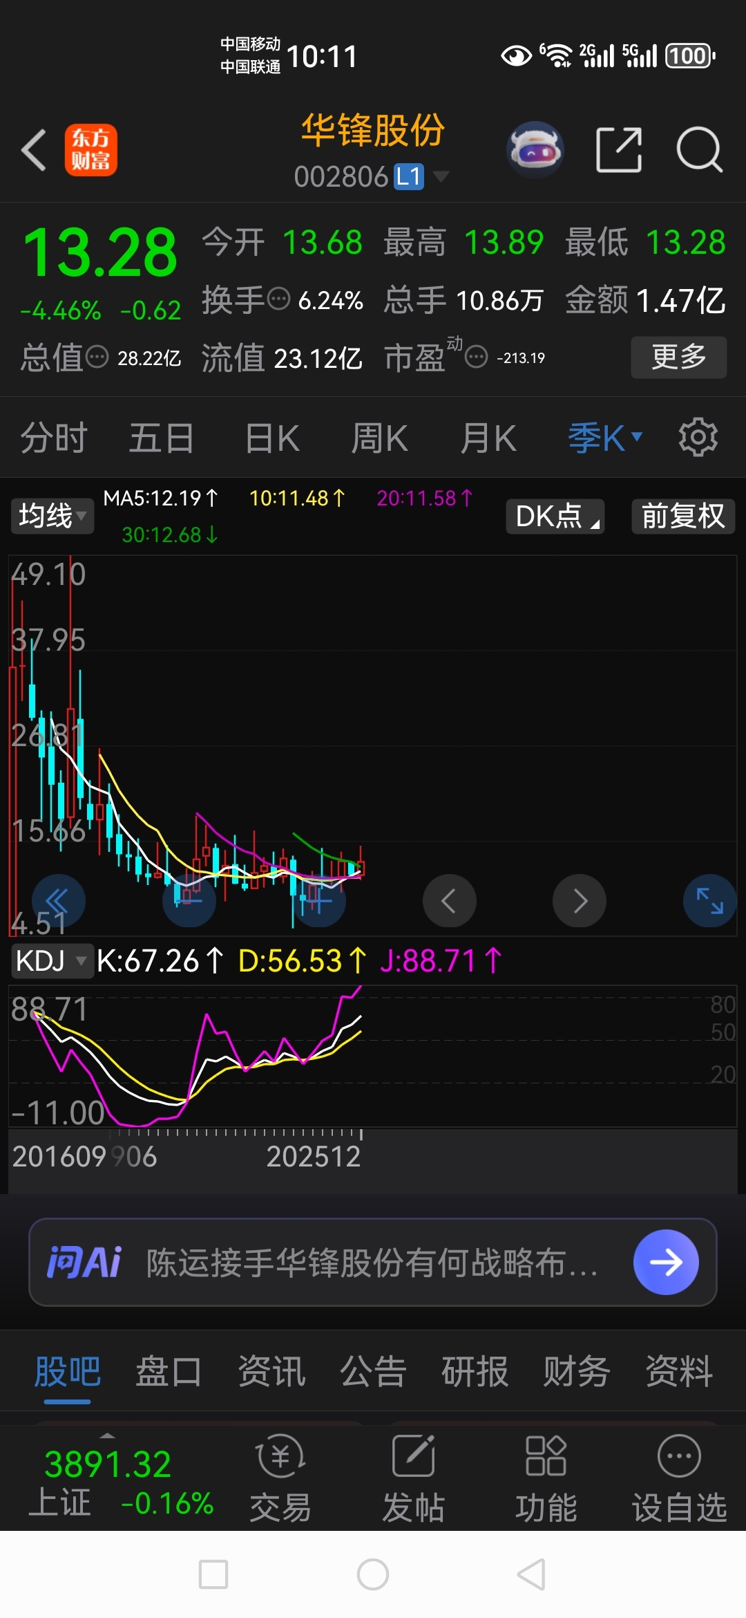Tap the MA5:12.19 moving average label
This screenshot has height=1618, width=746.
[160, 498]
